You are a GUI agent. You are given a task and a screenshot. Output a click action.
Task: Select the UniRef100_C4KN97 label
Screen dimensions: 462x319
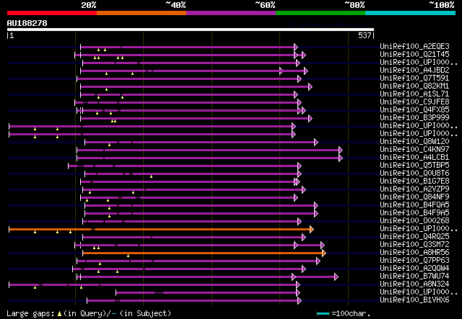point(414,150)
